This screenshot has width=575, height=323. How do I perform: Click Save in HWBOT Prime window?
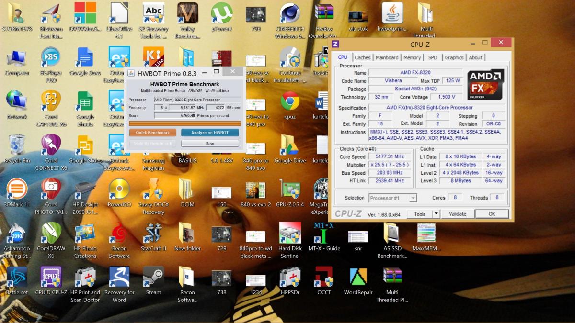tap(210, 143)
